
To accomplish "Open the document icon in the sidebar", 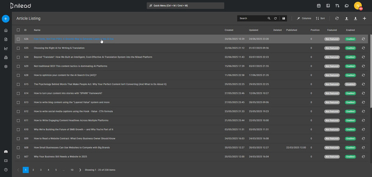I will click(6, 39).
